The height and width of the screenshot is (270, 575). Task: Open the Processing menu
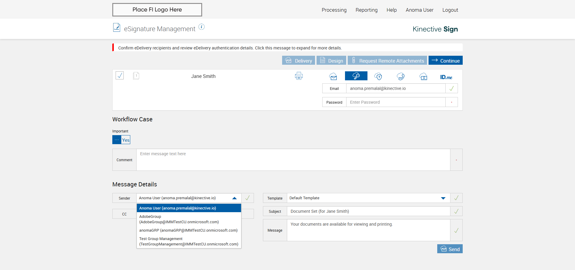click(x=334, y=10)
